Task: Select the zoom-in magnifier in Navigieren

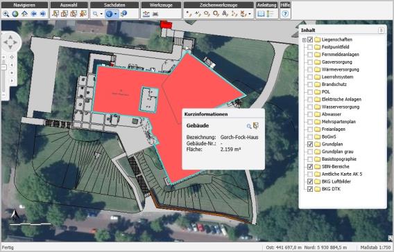Action: [6, 14]
